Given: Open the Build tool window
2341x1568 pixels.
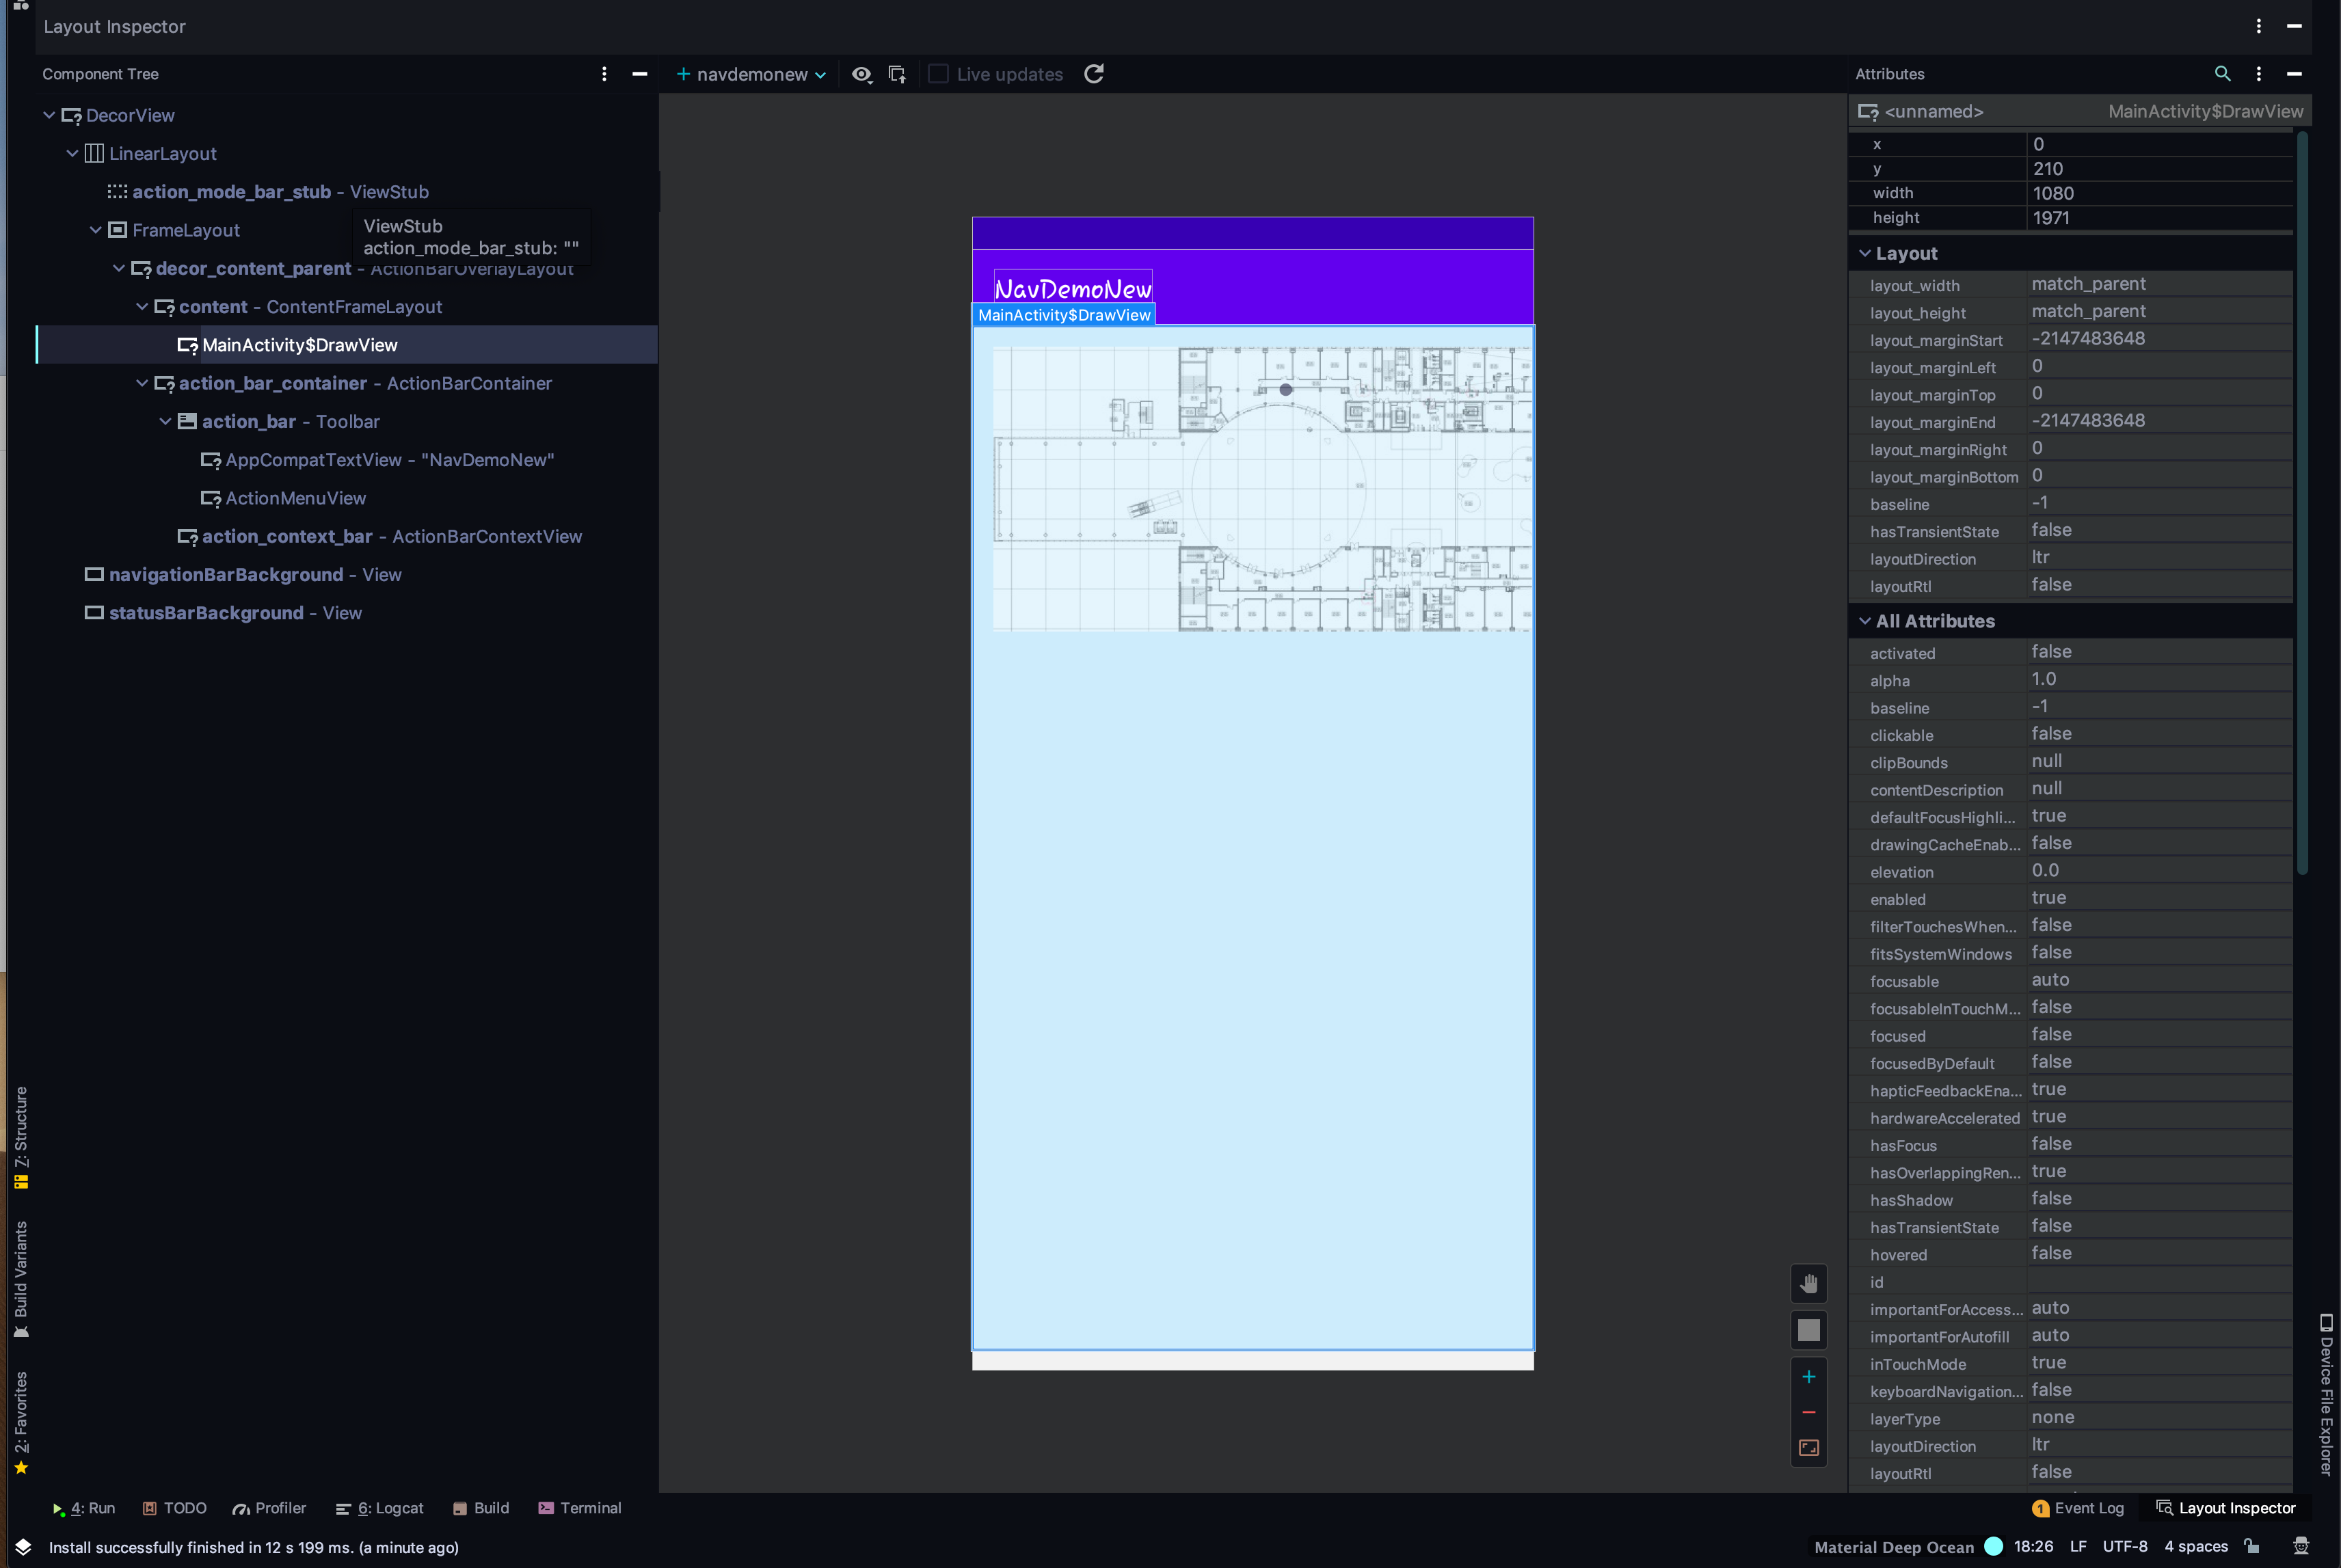Looking at the screenshot, I should 481,1508.
